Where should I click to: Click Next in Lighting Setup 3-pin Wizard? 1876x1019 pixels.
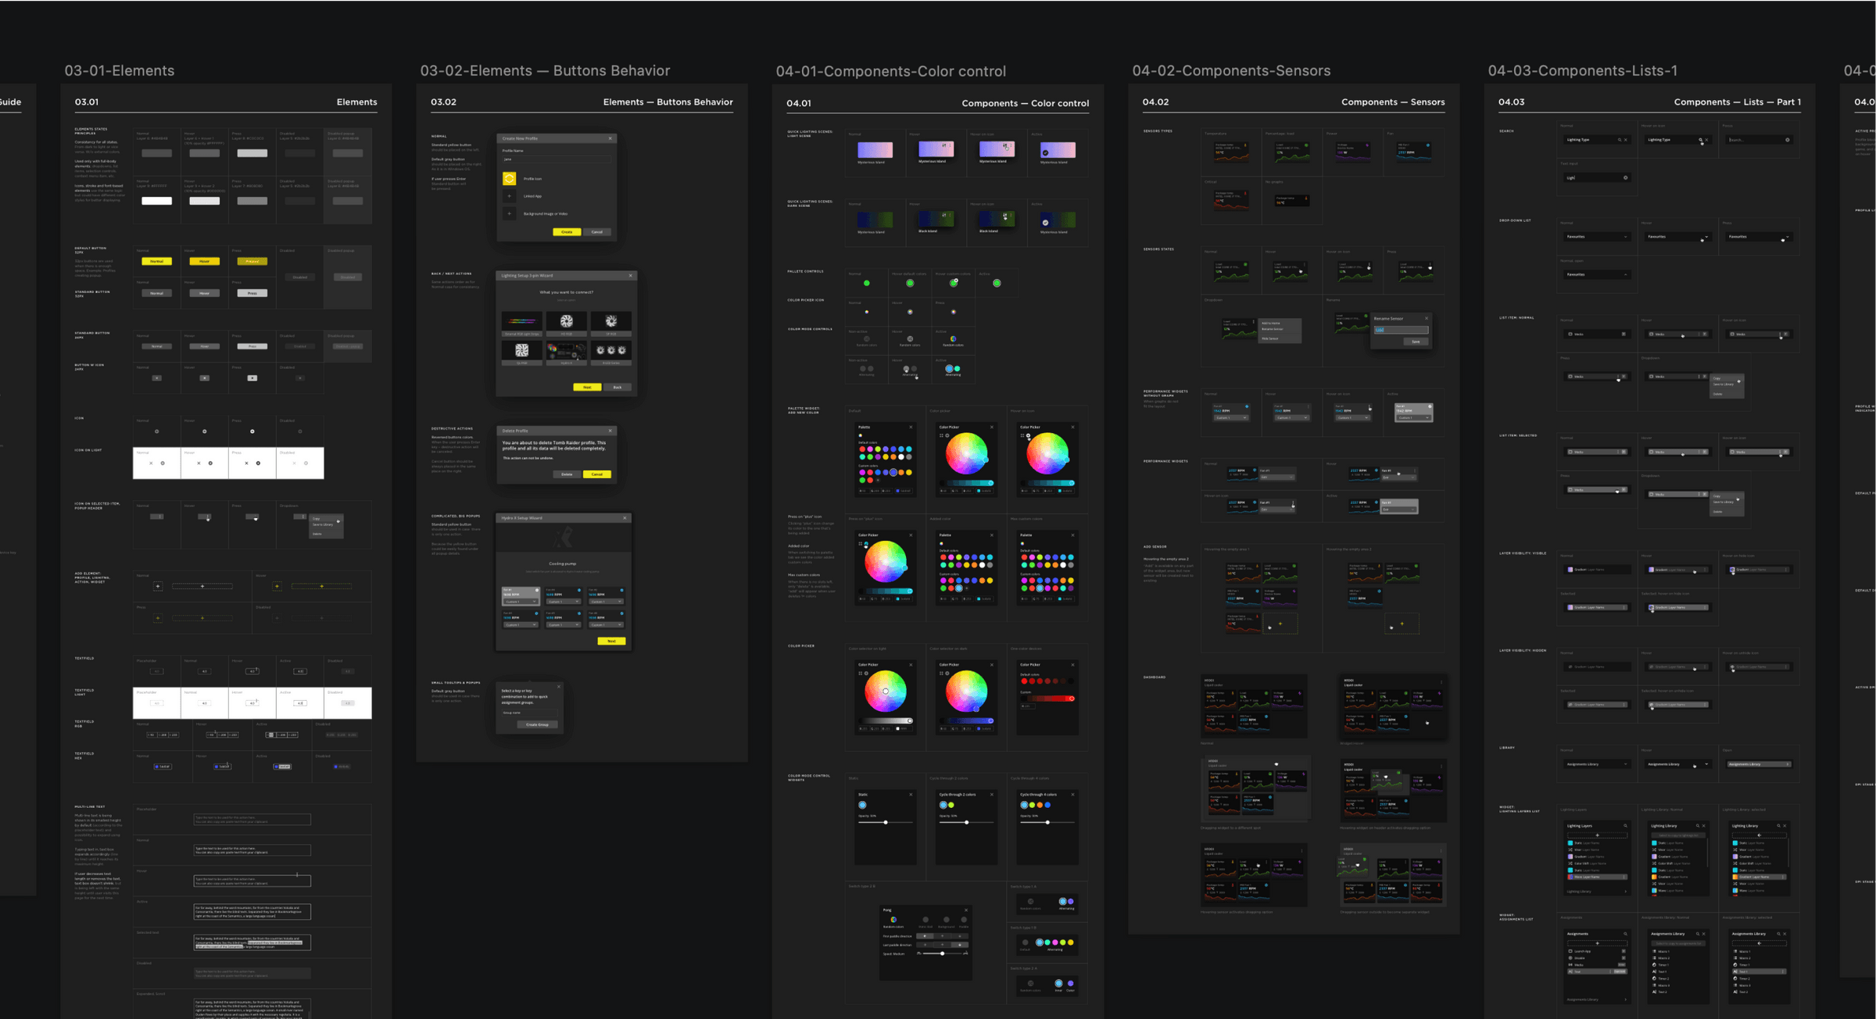pyautogui.click(x=587, y=388)
